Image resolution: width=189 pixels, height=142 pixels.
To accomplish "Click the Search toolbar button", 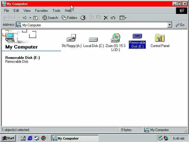I will (x=50, y=18).
